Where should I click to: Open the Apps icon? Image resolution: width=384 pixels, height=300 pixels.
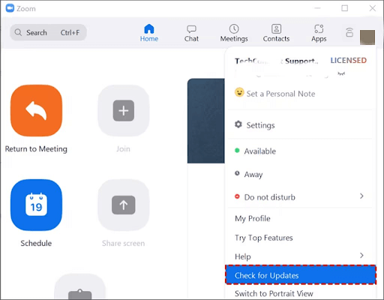click(319, 29)
